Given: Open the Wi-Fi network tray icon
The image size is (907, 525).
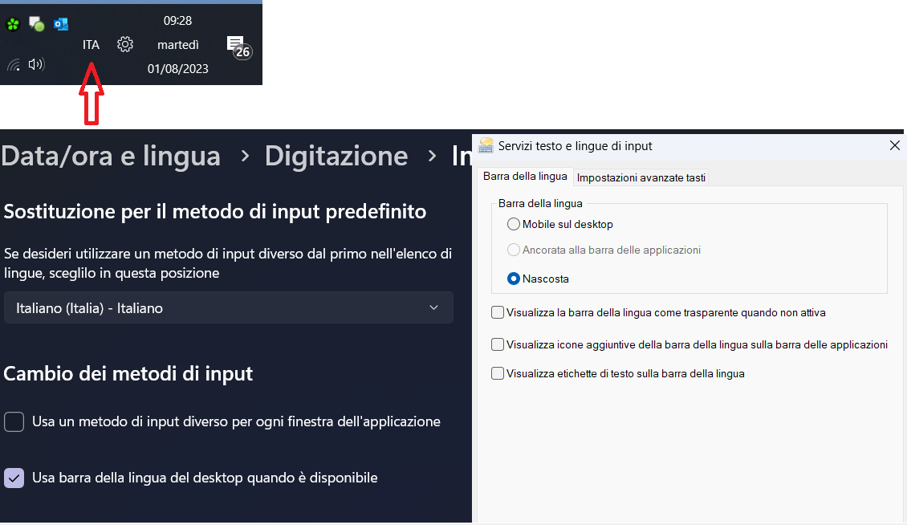Looking at the screenshot, I should point(14,64).
